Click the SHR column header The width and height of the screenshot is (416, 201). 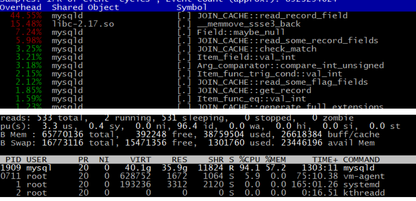pyautogui.click(x=216, y=159)
